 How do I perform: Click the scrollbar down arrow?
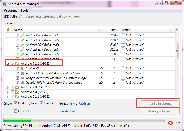pyautogui.click(x=177, y=96)
